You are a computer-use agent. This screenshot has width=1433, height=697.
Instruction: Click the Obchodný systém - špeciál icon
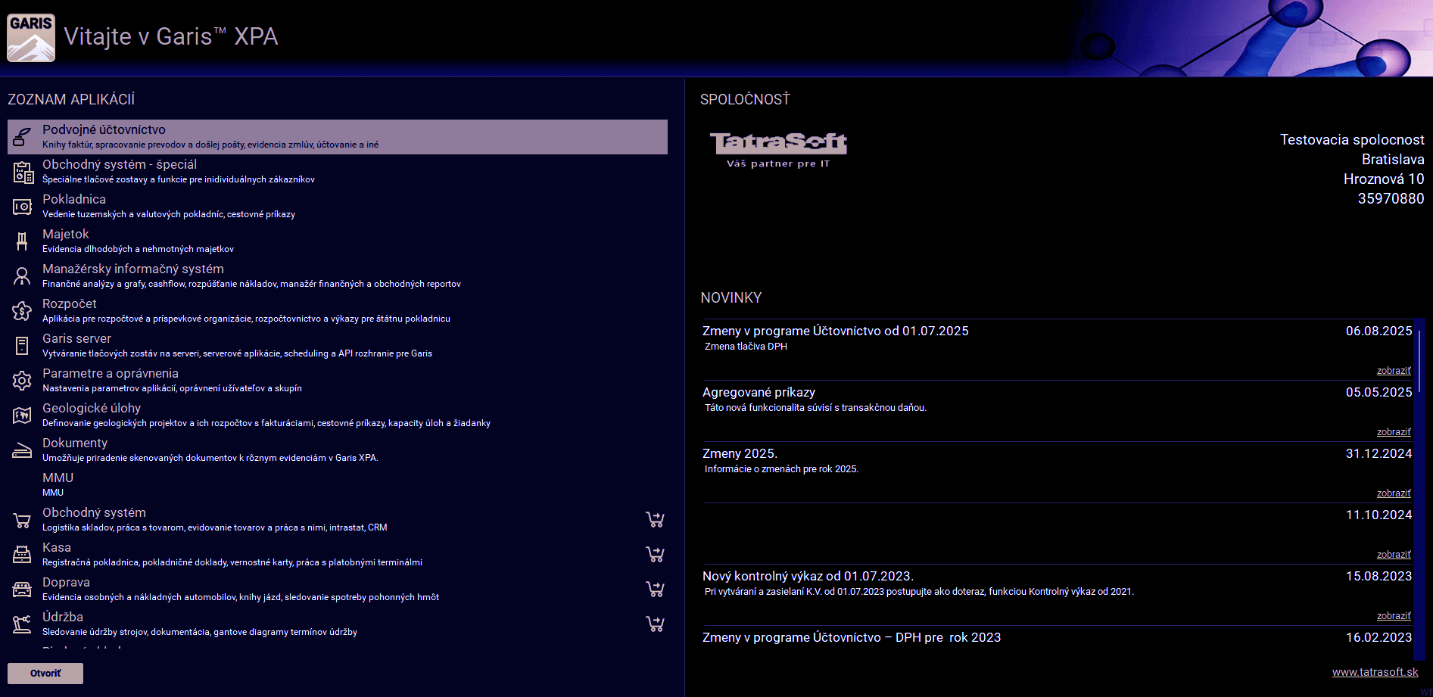pos(23,172)
